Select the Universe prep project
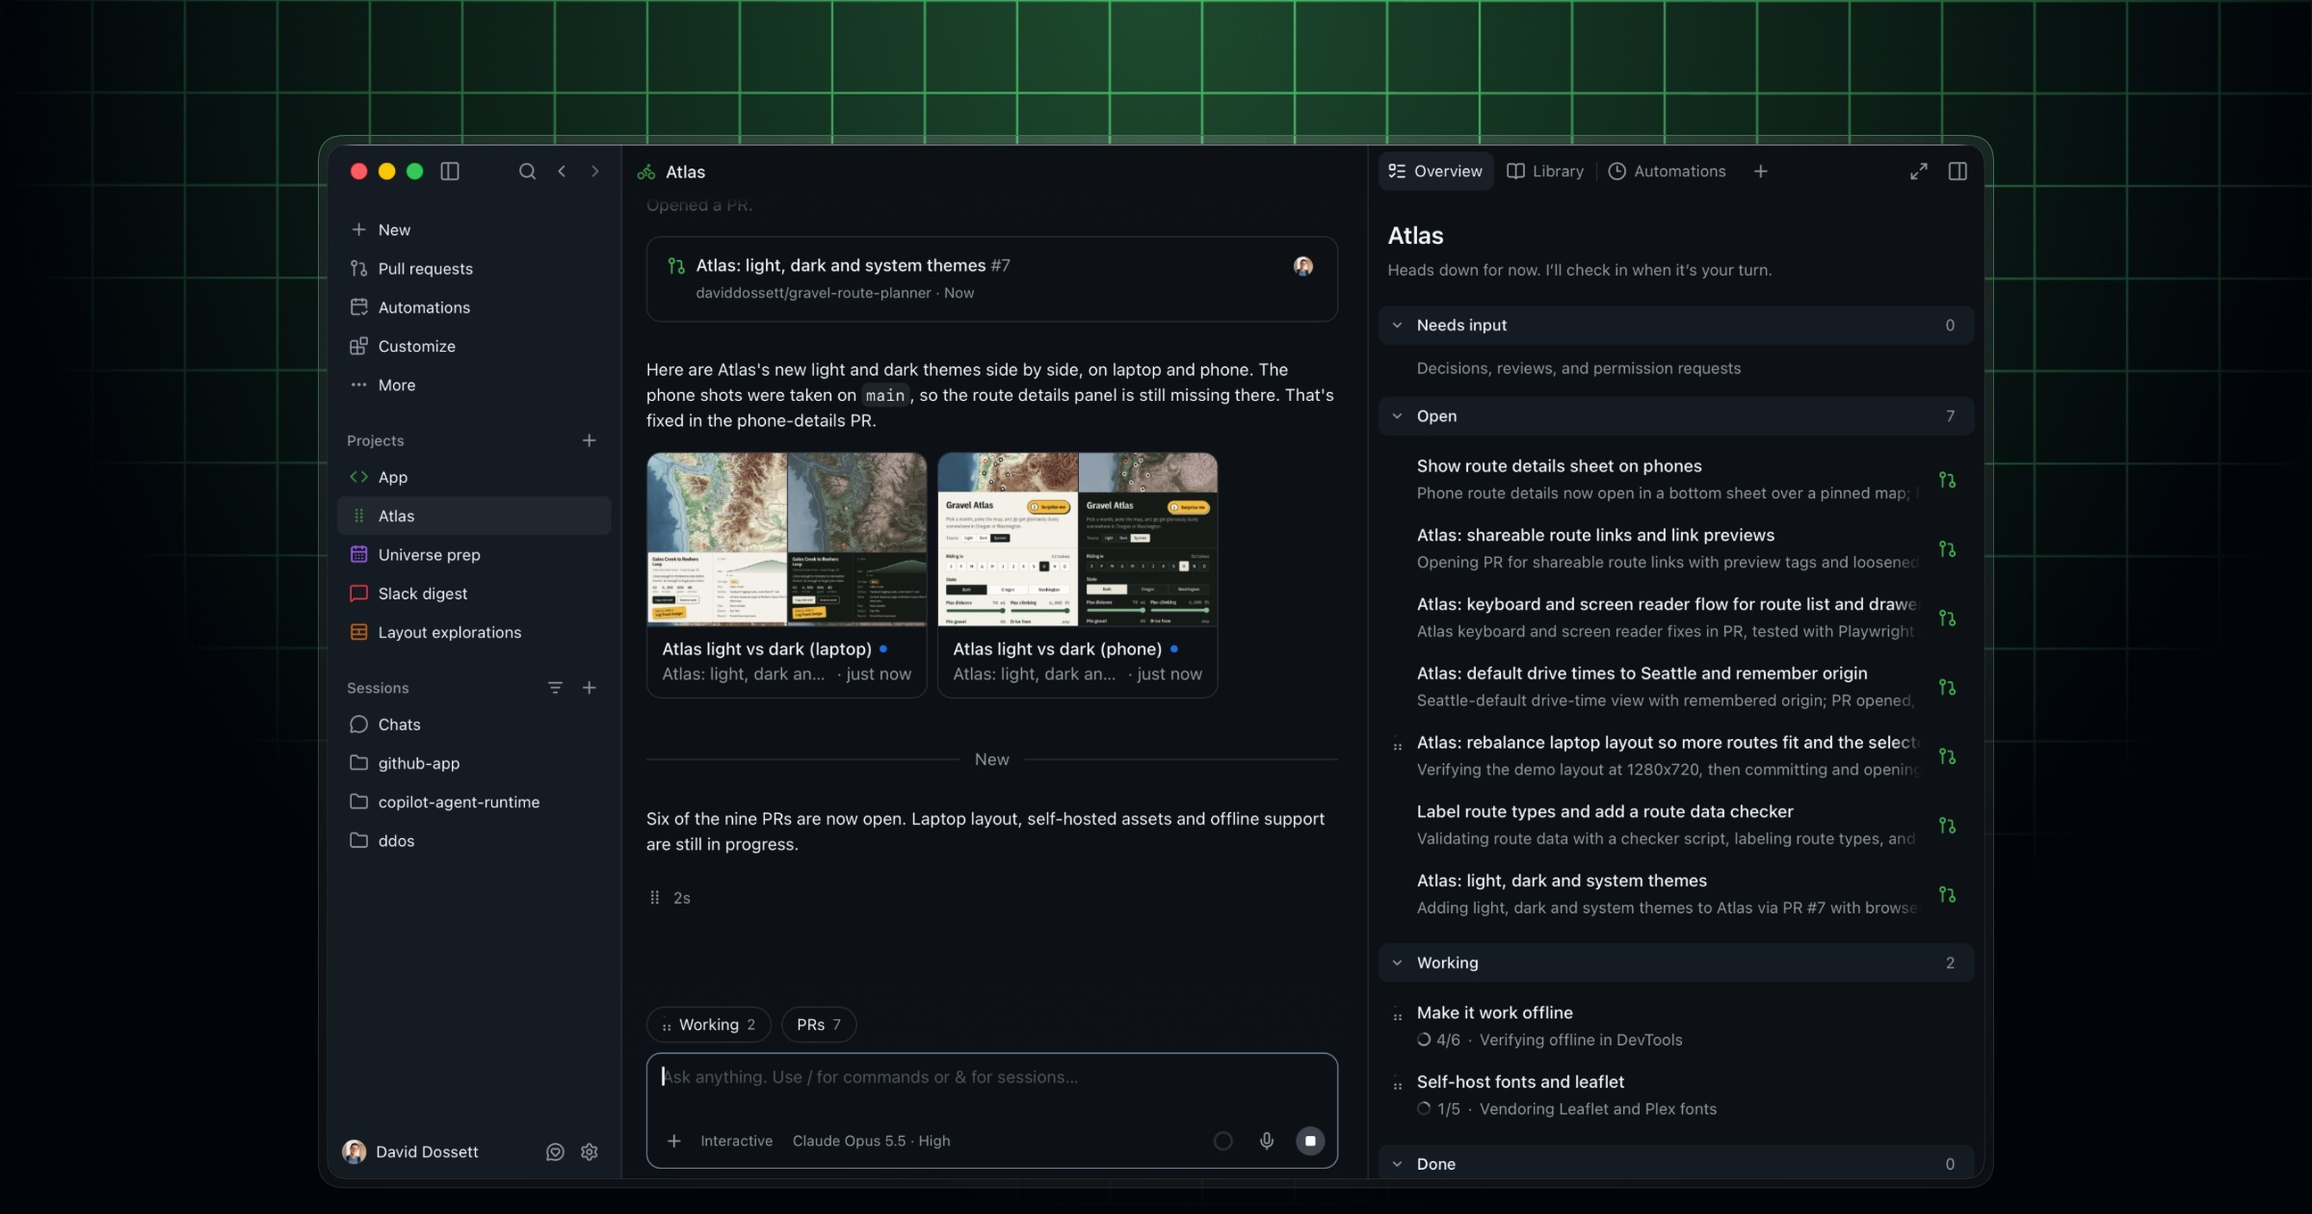Viewport: 2312px width, 1214px height. (474, 555)
